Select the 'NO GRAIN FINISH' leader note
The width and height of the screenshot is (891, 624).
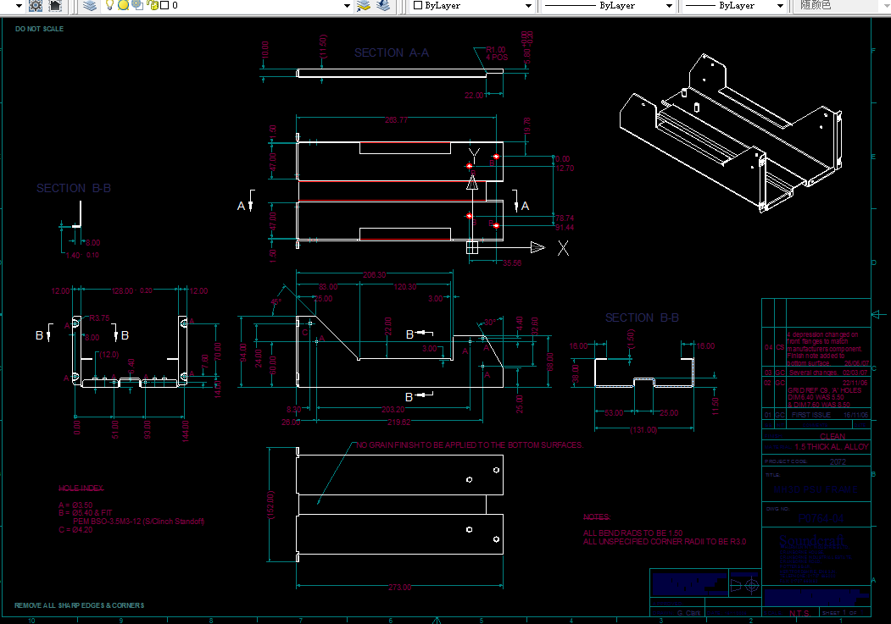point(470,445)
